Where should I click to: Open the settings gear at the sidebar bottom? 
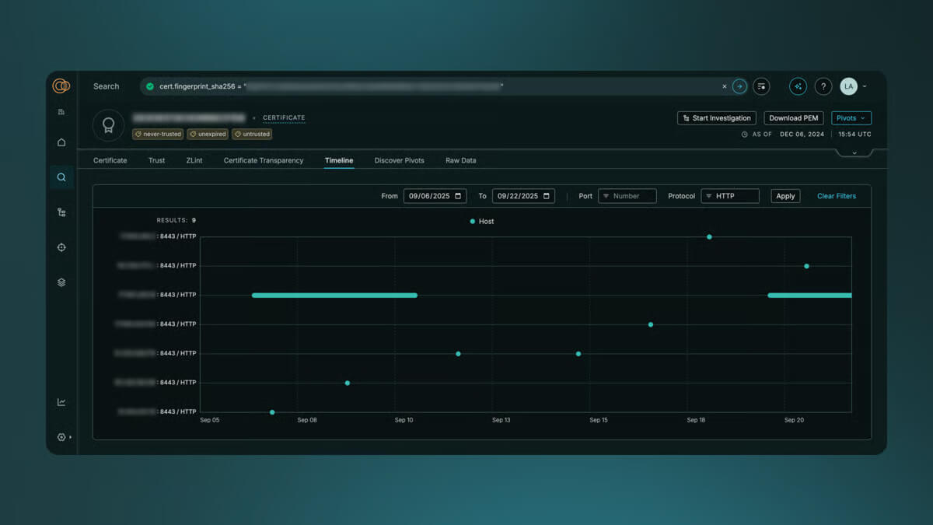(x=61, y=436)
